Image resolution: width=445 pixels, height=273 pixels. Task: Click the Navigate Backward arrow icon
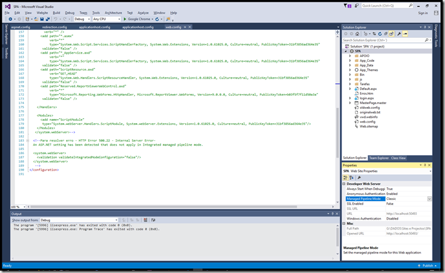tap(10, 19)
